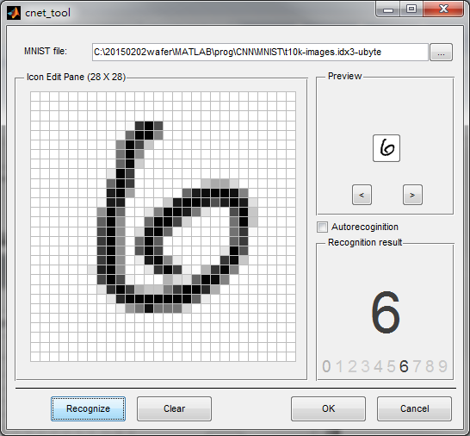Clear the icon edit pane
The width and height of the screenshot is (470, 436).
point(174,408)
